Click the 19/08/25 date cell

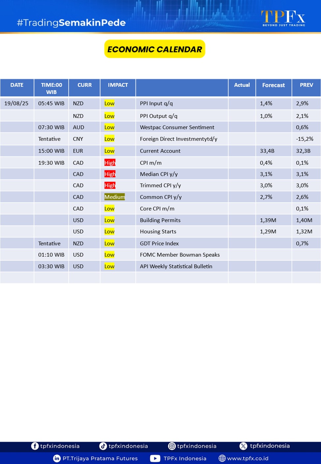pos(16,103)
